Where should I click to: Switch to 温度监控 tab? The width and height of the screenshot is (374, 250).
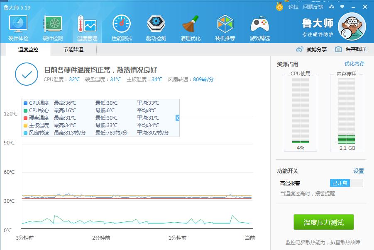point(28,50)
